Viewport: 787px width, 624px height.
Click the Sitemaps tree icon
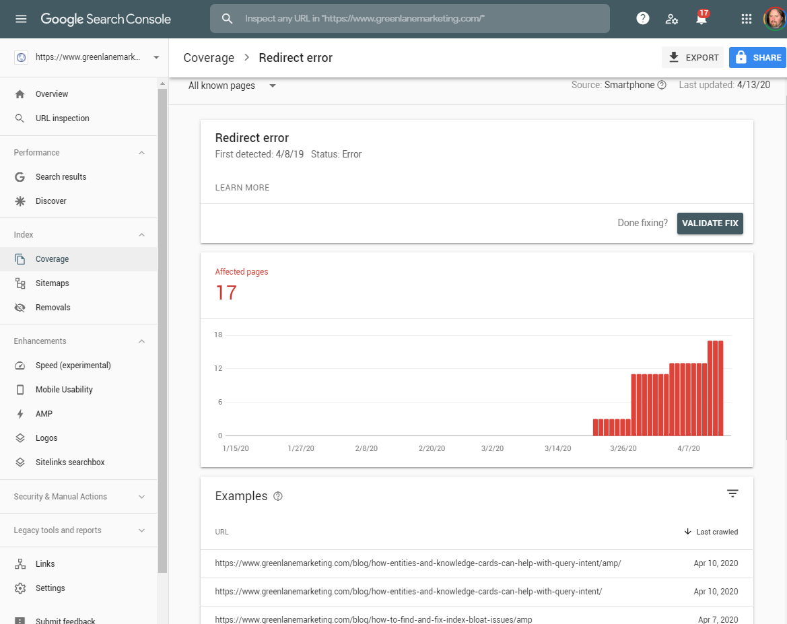pyautogui.click(x=20, y=283)
